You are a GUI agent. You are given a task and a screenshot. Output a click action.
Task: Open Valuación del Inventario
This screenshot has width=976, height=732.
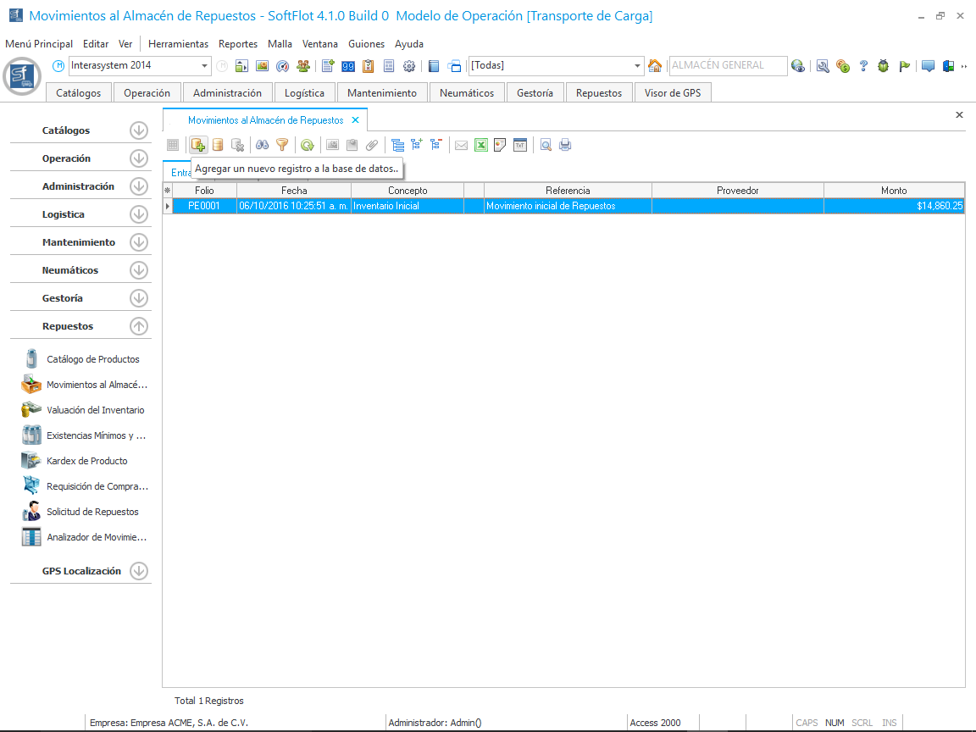click(95, 410)
